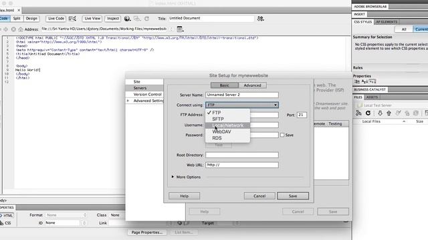Switch to Design view
428x240 pixels.
(x=31, y=19)
